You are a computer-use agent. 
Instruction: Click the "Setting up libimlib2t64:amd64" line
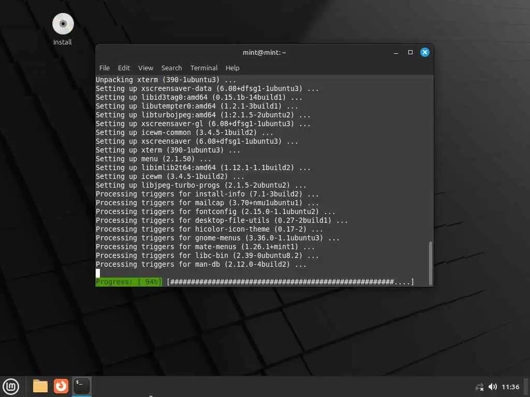pos(203,167)
